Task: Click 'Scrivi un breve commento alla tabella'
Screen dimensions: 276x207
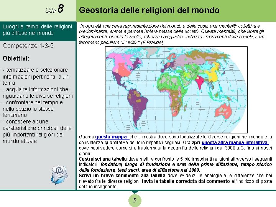Action: [122, 176]
